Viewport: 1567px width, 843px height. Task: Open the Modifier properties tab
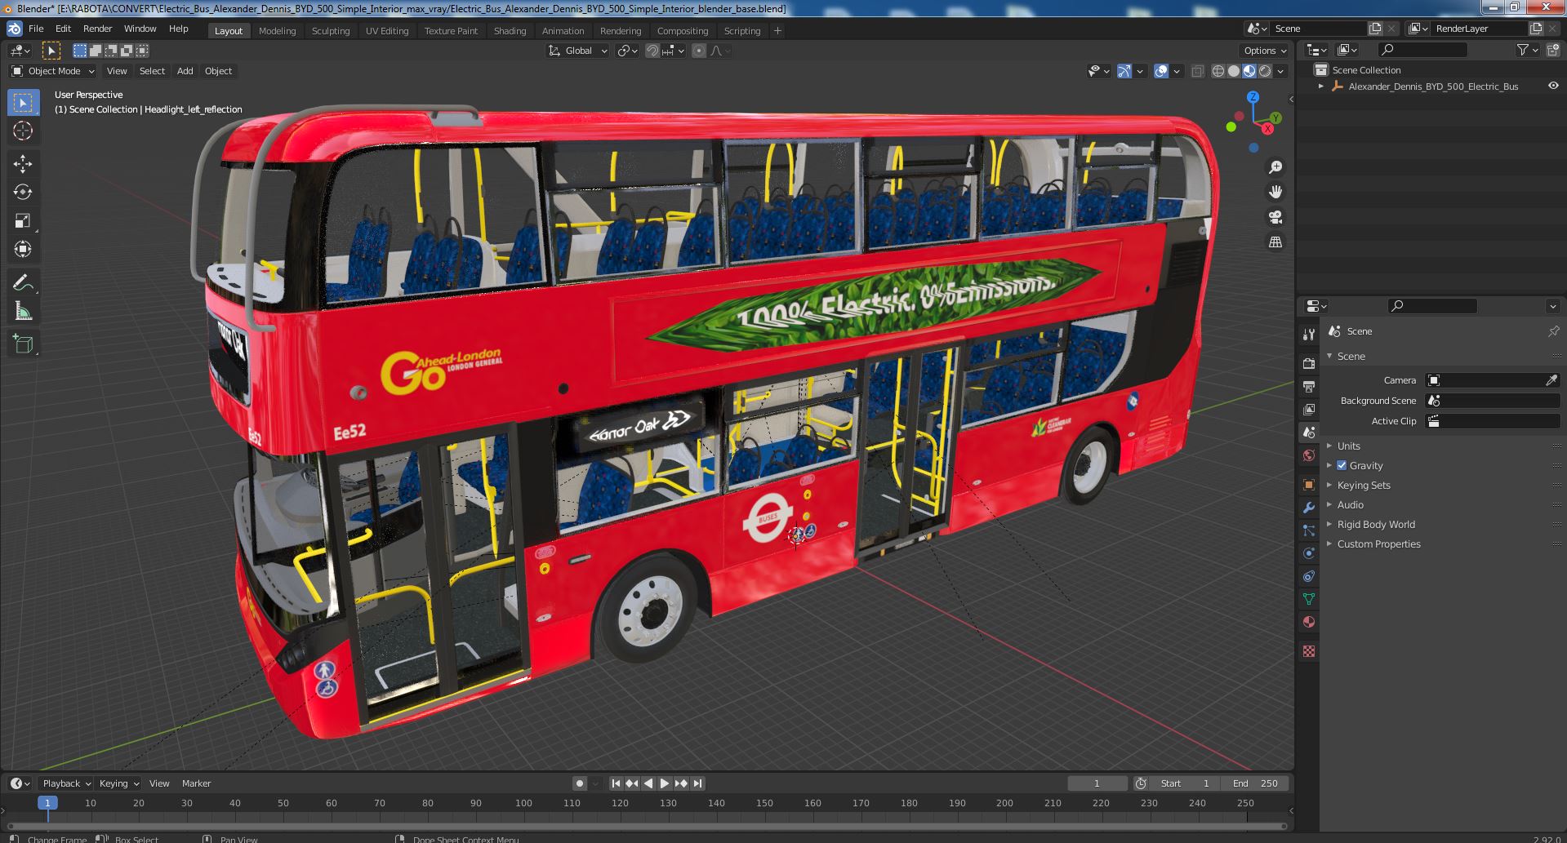tap(1309, 507)
